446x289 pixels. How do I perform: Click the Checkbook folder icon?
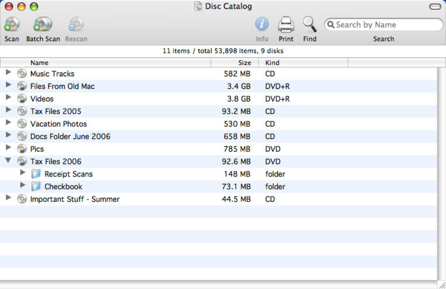36,186
